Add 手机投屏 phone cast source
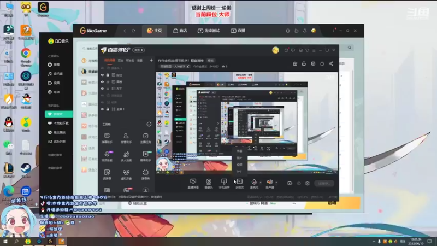The height and width of the screenshot is (246, 437). (x=224, y=184)
